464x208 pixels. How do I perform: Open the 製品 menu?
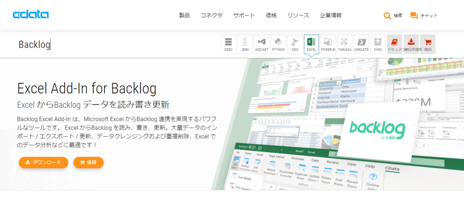pyautogui.click(x=184, y=15)
